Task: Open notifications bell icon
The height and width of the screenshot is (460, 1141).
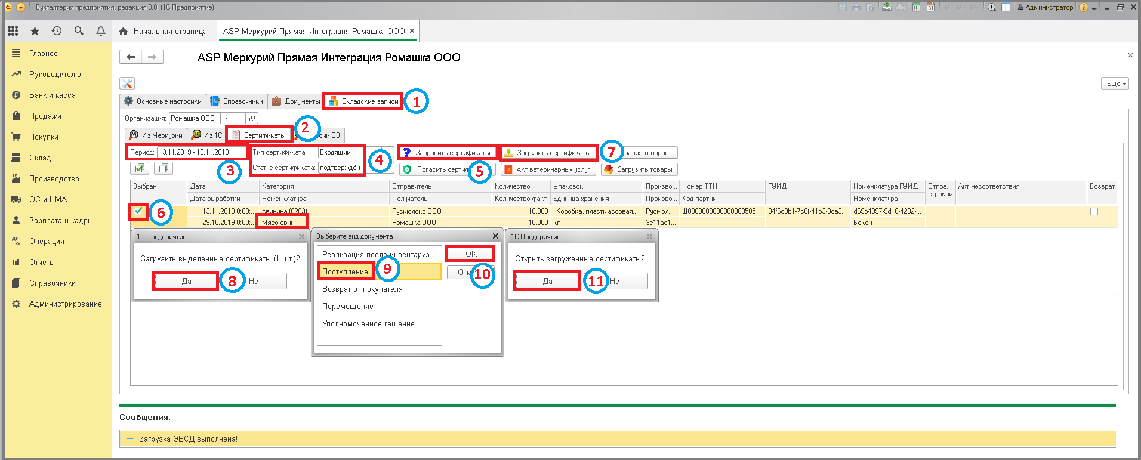Action: pyautogui.click(x=101, y=31)
